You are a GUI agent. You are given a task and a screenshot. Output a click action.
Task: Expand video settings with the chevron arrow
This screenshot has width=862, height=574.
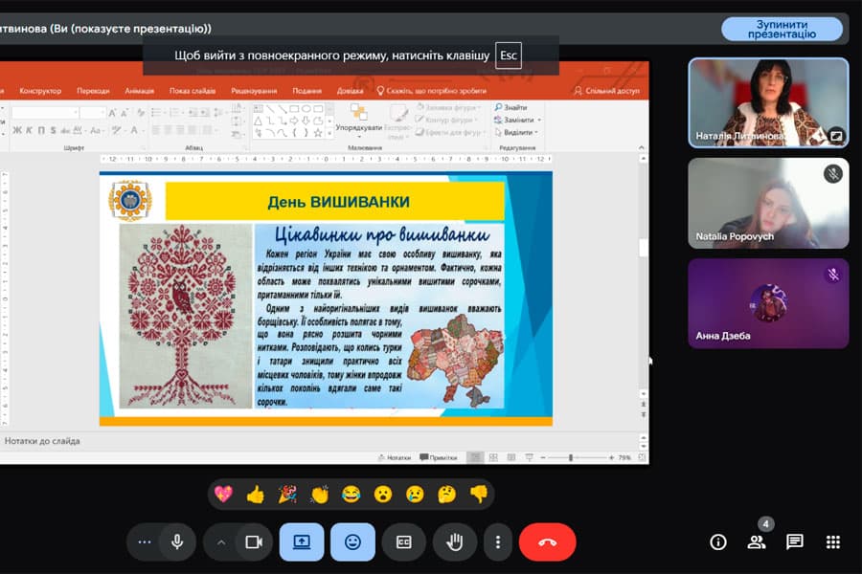(x=221, y=542)
